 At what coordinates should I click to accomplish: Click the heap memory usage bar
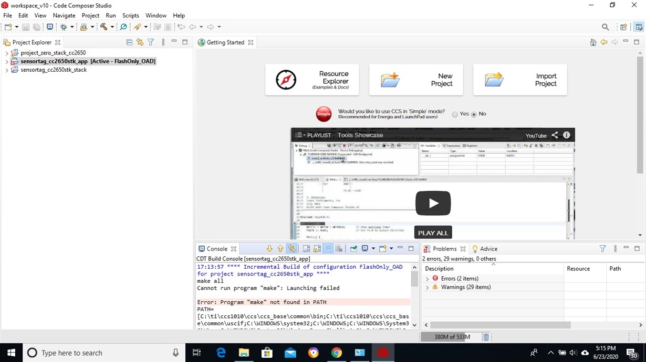pyautogui.click(x=451, y=337)
